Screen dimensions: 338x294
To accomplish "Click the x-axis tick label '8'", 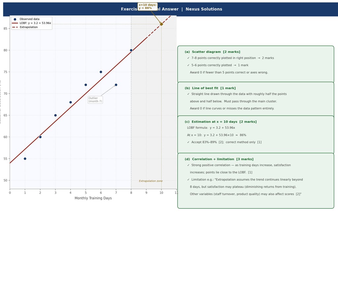I will click(131, 193).
